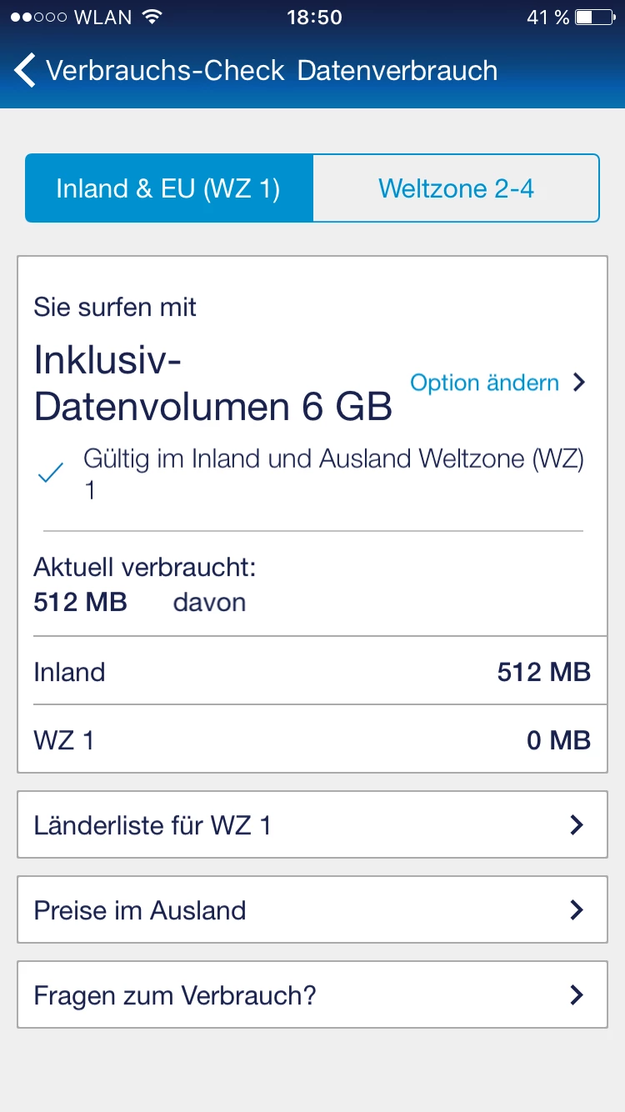Tap the chevron beside Option ändern
This screenshot has width=625, height=1112.
(579, 383)
